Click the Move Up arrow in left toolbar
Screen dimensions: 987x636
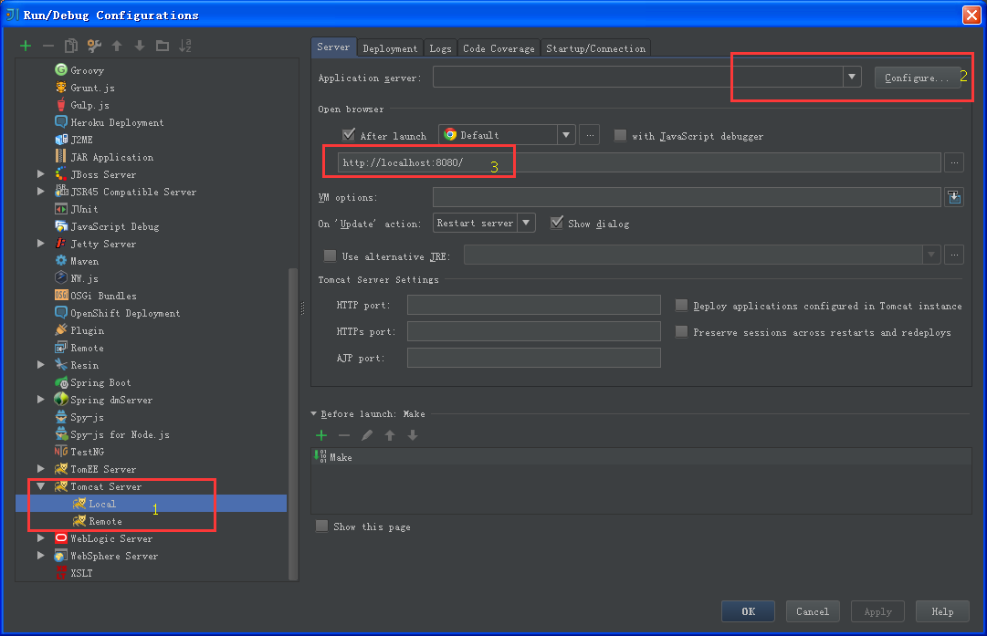point(117,46)
